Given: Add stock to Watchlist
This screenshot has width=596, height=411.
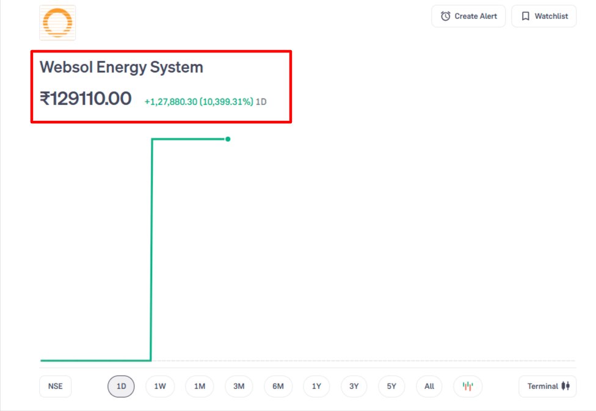Looking at the screenshot, I should pyautogui.click(x=544, y=16).
